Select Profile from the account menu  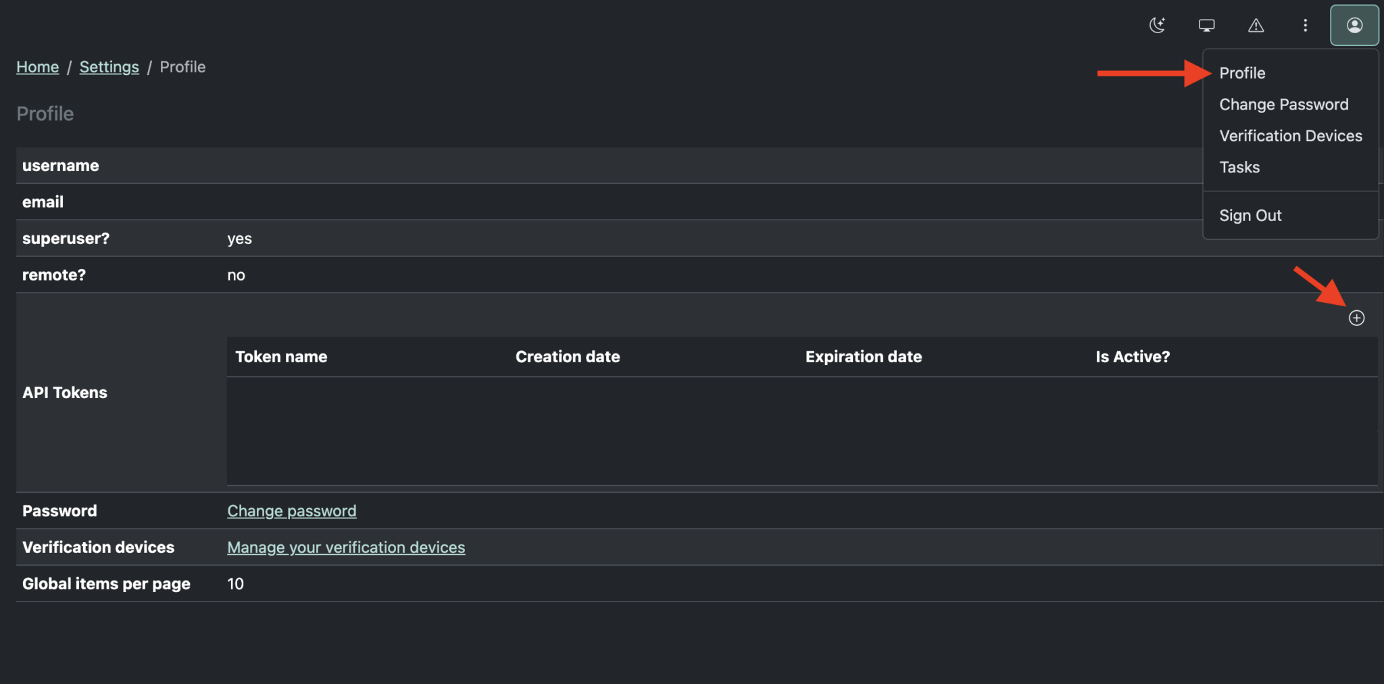point(1242,72)
